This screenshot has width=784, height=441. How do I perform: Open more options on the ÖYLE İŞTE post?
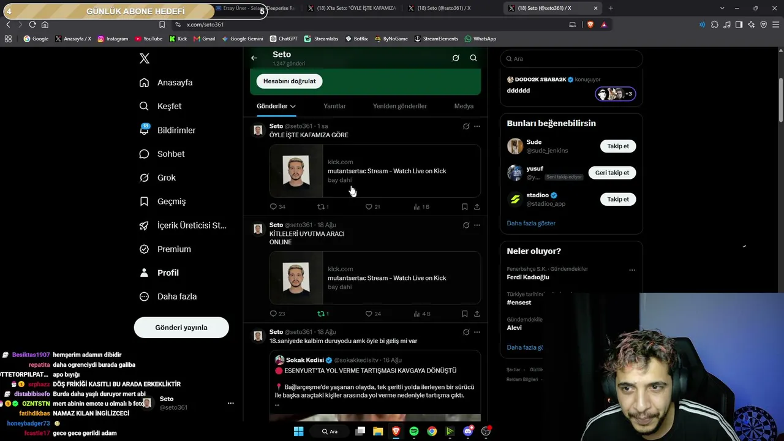coord(477,126)
